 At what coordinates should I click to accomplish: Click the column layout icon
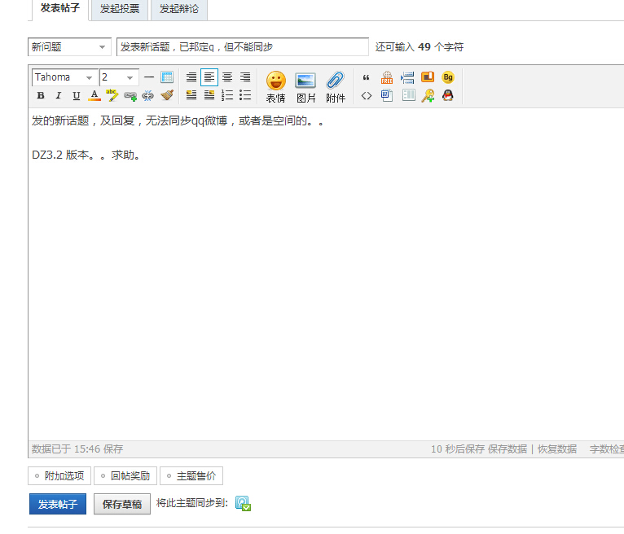point(408,95)
